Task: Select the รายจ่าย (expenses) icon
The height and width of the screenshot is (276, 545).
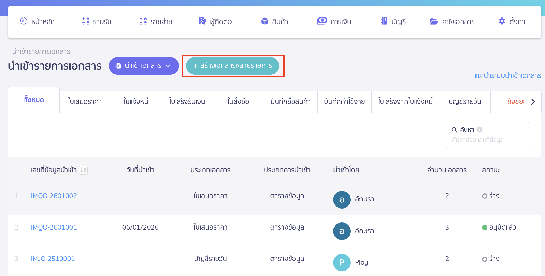Action: [x=142, y=21]
